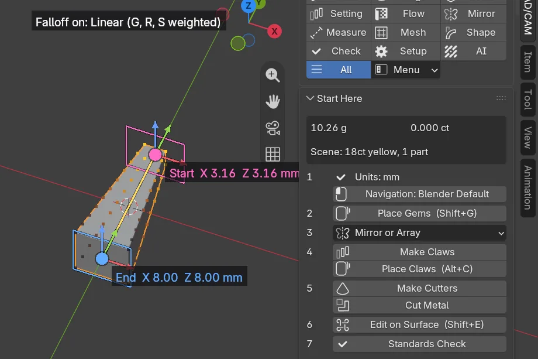
Task: Open the Mirror tool category
Action: point(474,13)
